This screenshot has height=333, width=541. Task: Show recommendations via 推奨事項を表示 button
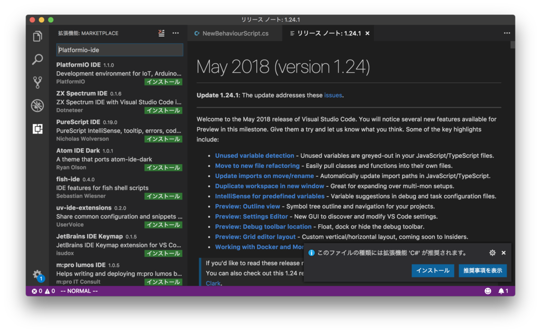pos(483,271)
